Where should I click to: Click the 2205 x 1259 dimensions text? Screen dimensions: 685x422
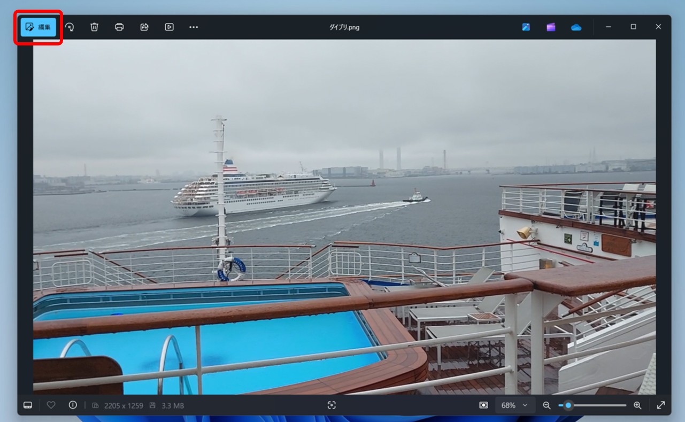(x=123, y=406)
